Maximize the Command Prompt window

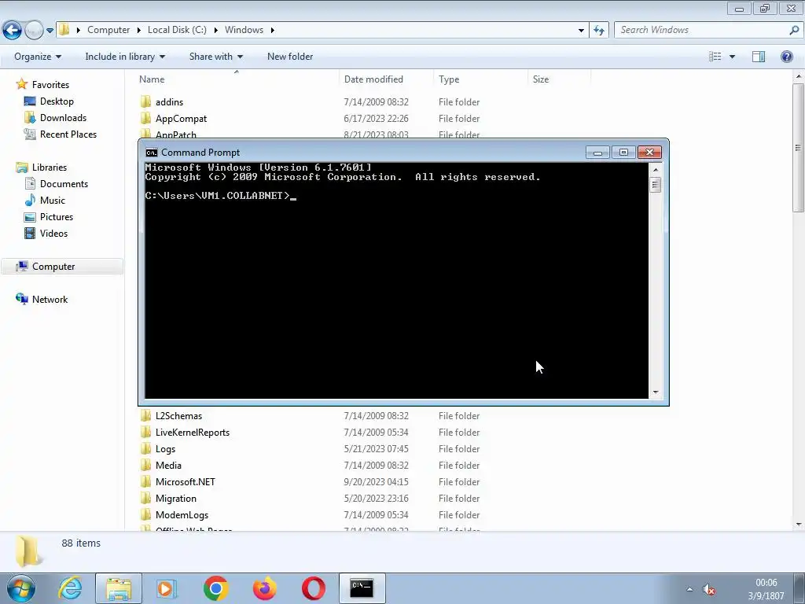pos(623,153)
